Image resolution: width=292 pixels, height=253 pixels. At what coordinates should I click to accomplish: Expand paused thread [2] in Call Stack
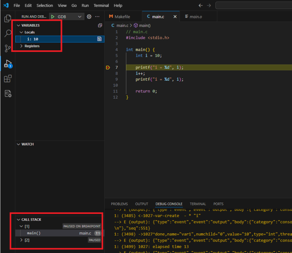coord(22,240)
